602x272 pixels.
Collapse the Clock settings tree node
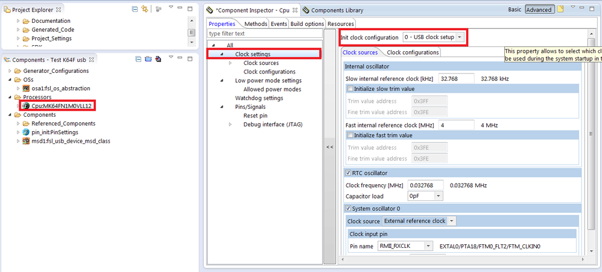pyautogui.click(x=222, y=54)
